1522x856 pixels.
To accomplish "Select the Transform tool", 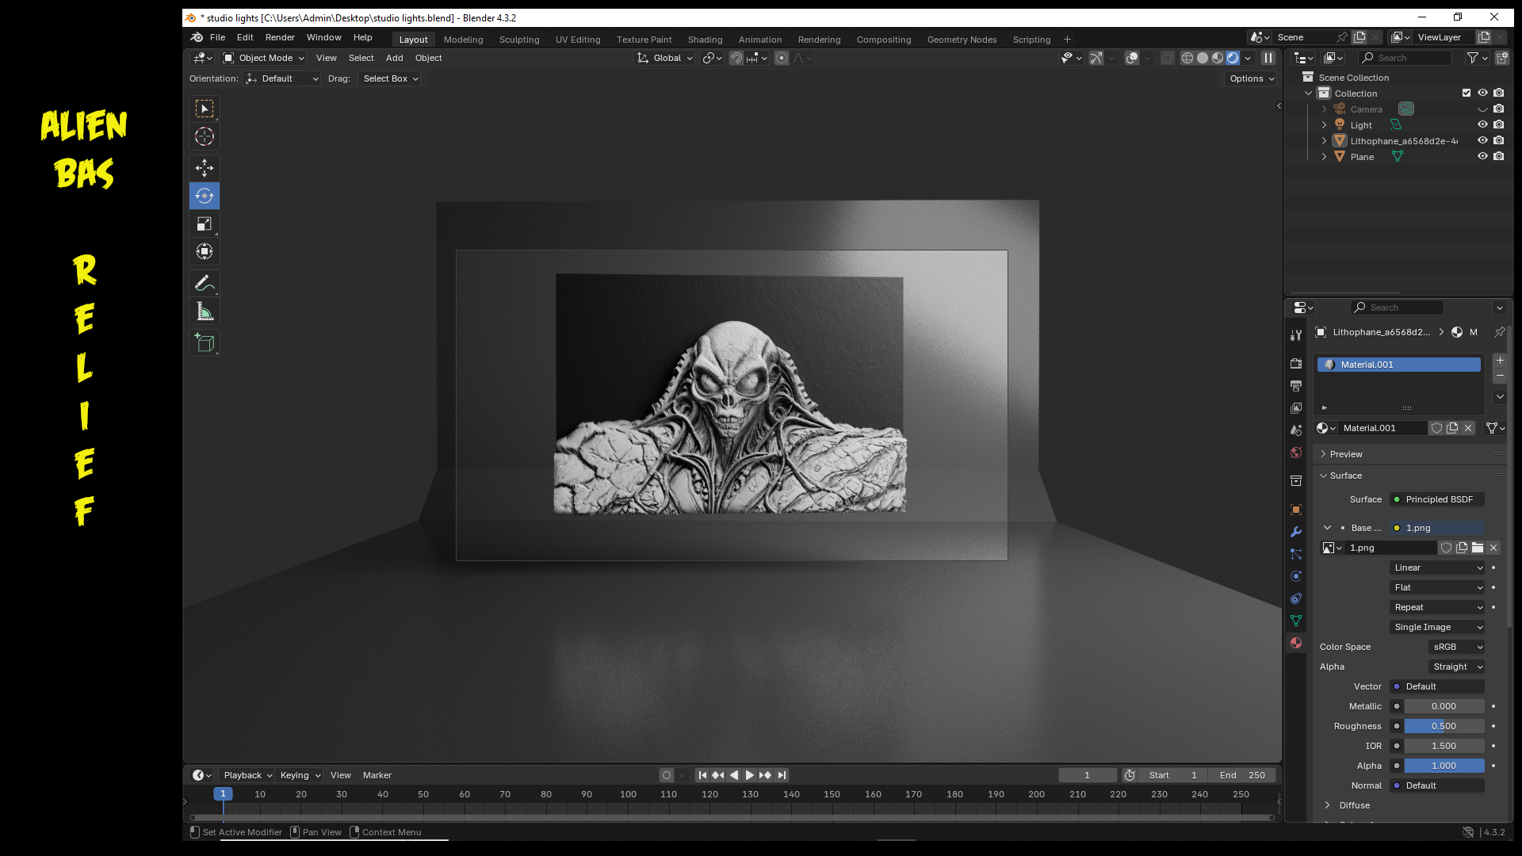I will 205,252.
